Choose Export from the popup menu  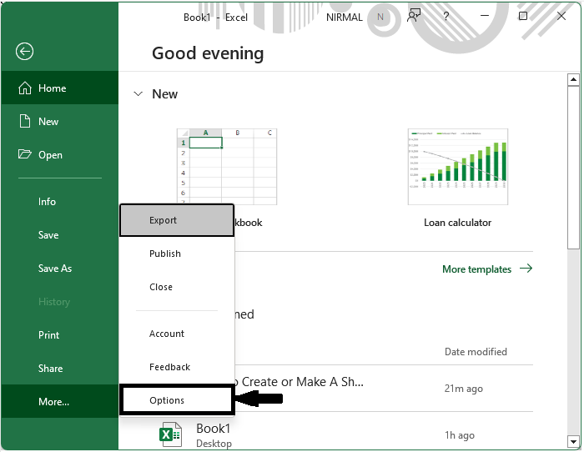pyautogui.click(x=177, y=220)
